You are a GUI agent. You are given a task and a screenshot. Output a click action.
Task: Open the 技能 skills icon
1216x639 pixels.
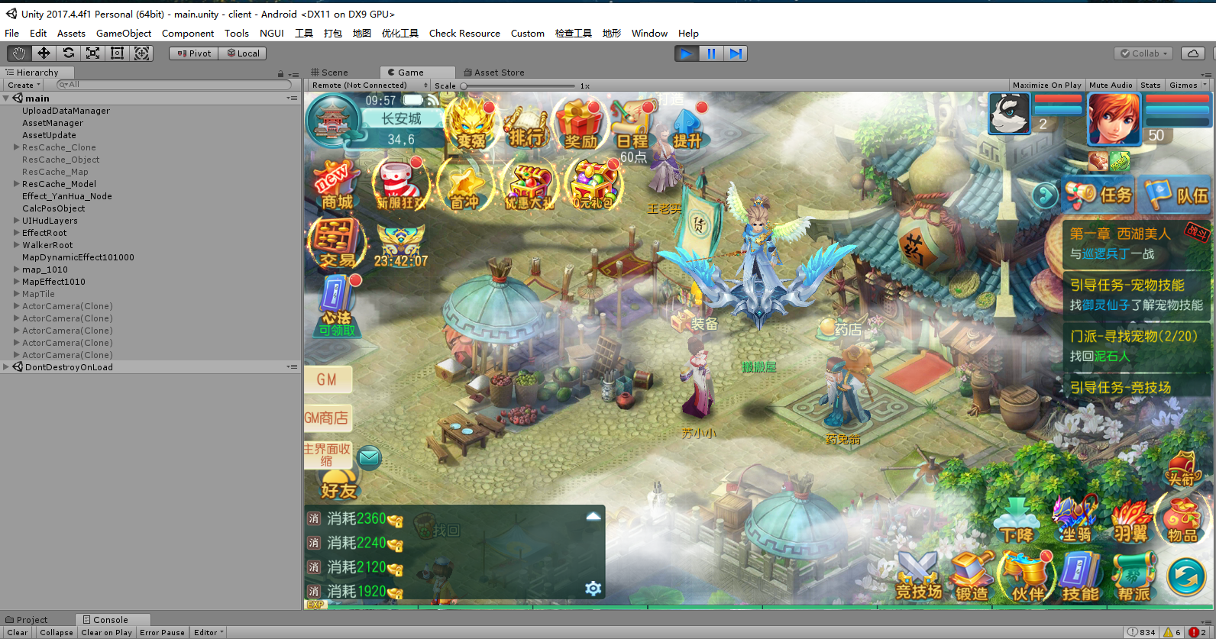(1081, 577)
